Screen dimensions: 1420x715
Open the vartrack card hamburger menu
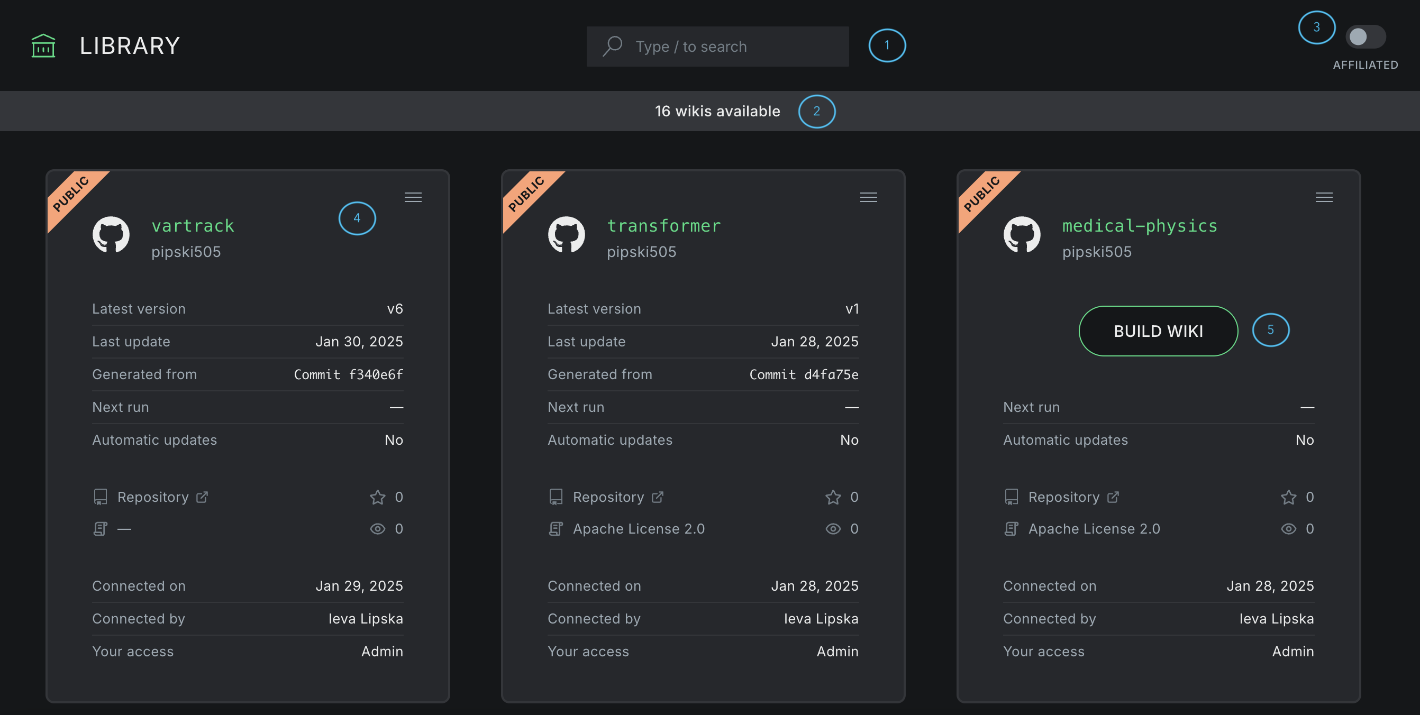pyautogui.click(x=413, y=197)
